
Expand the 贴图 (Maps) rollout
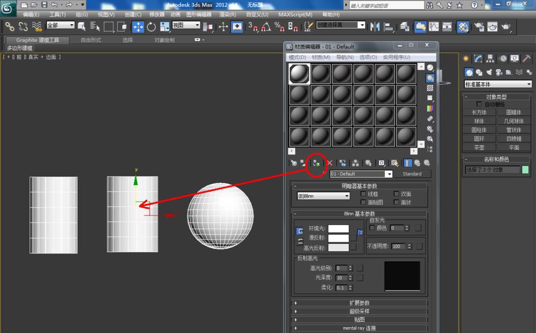[359, 320]
